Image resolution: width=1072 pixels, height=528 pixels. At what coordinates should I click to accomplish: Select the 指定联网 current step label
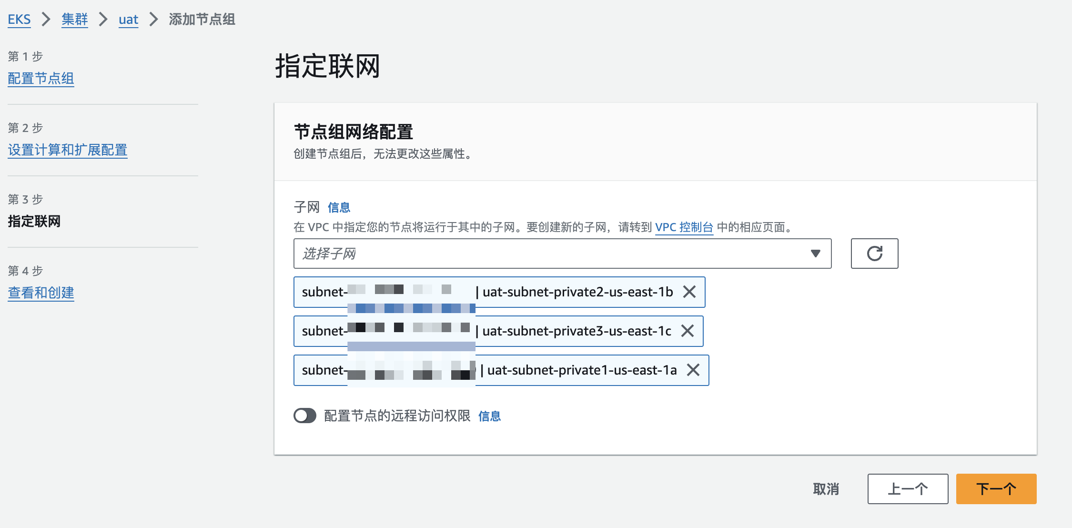point(34,221)
